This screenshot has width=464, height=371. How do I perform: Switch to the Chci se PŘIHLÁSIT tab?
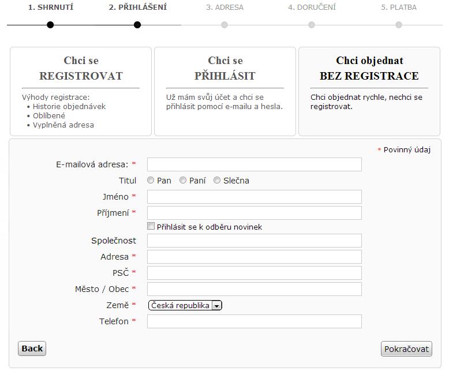(225, 91)
